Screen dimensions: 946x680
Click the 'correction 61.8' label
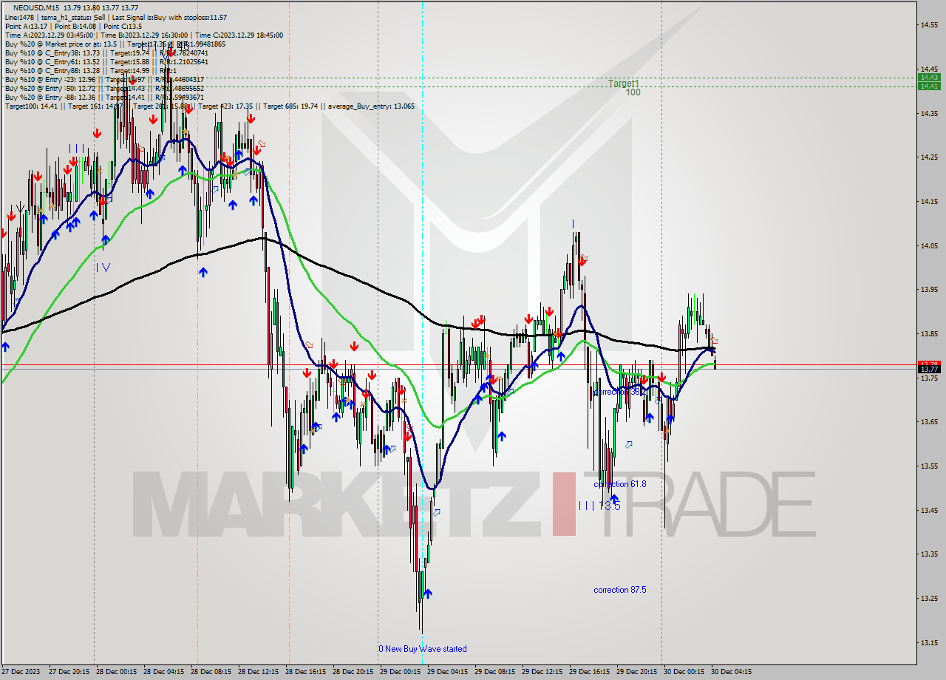click(x=619, y=484)
